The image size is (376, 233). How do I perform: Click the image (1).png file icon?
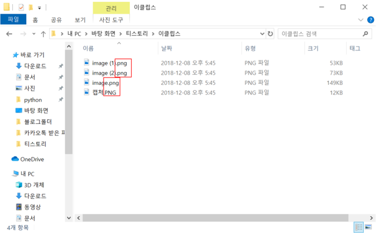click(x=87, y=63)
